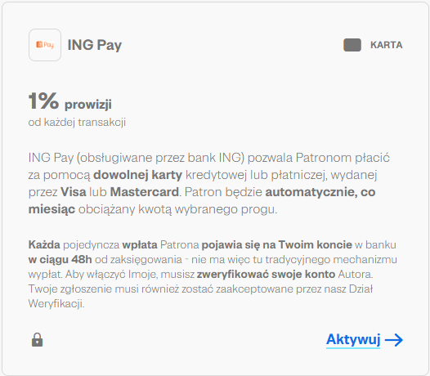Click the KARTA label
This screenshot has height=376, width=430.
[x=387, y=45]
